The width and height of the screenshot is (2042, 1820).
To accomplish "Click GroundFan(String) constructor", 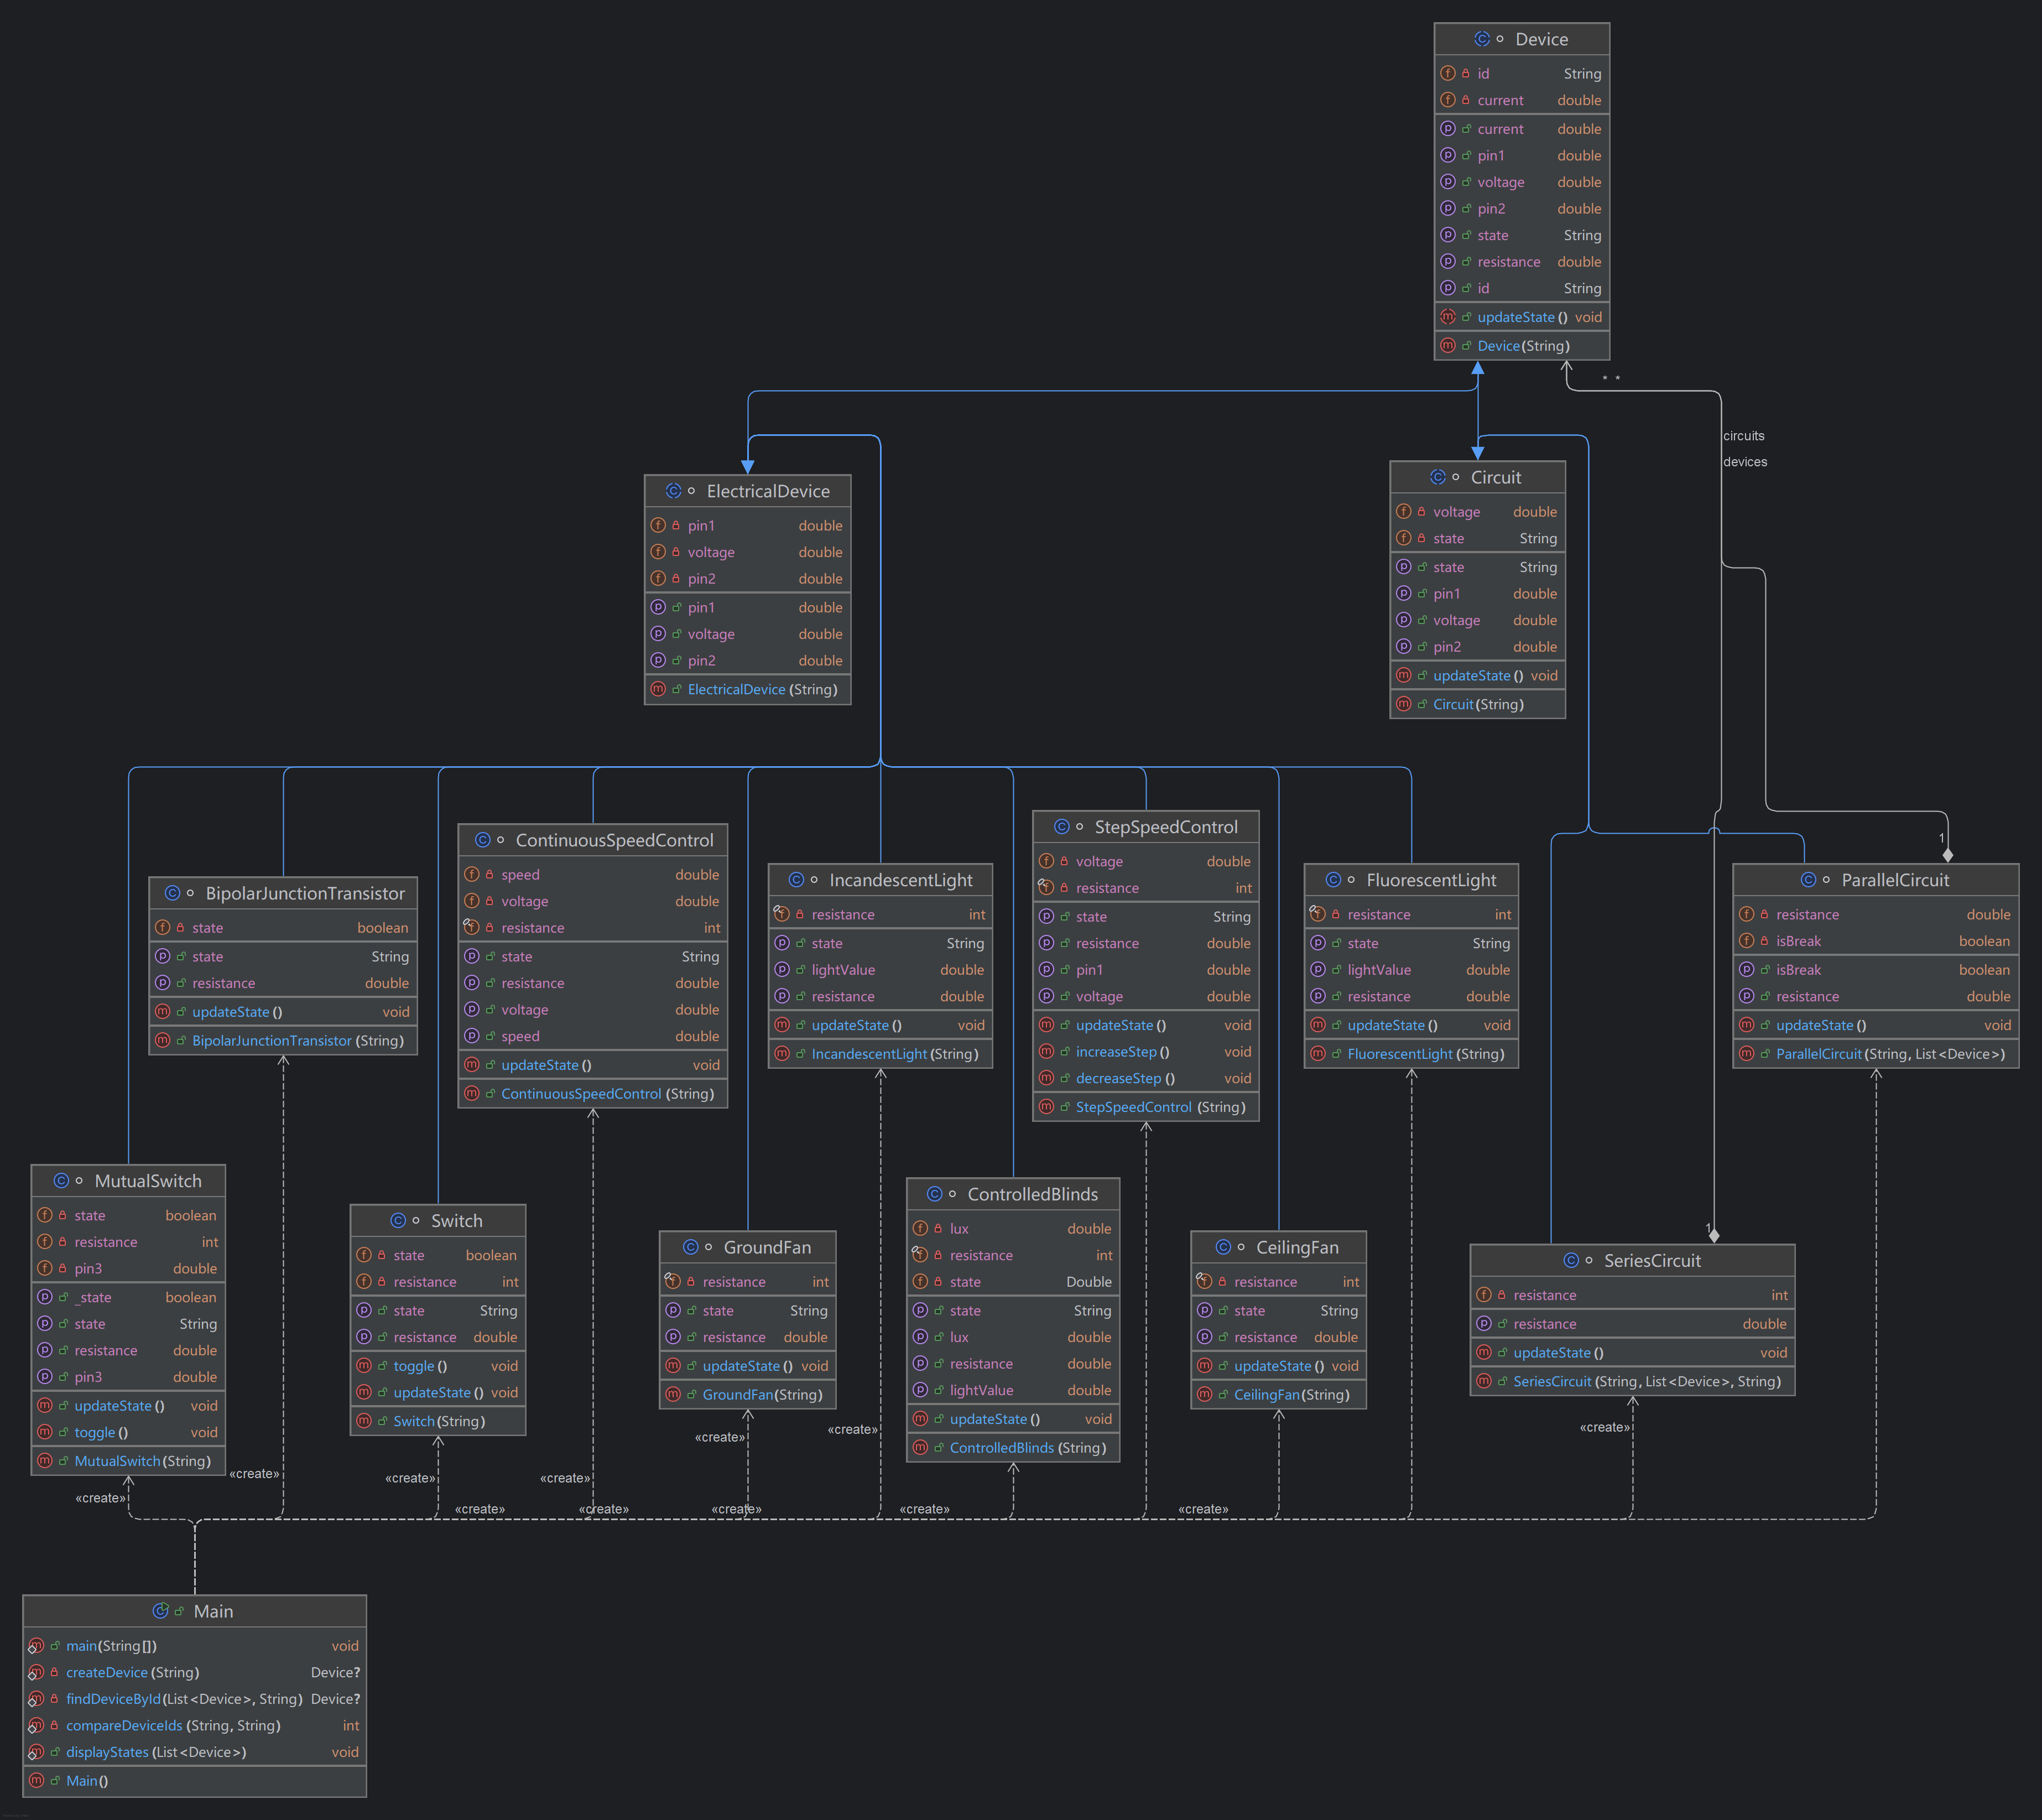I will [762, 1395].
